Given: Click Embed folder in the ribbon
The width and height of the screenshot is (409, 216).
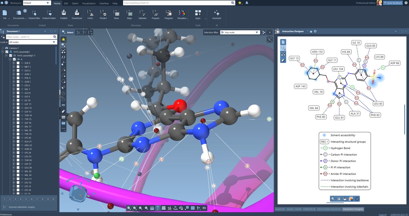Looking at the screenshot, I should tap(49, 14).
